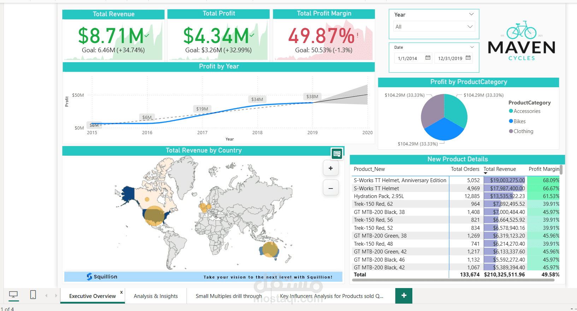Go to next page tab arrow
The width and height of the screenshot is (577, 311).
point(56,295)
